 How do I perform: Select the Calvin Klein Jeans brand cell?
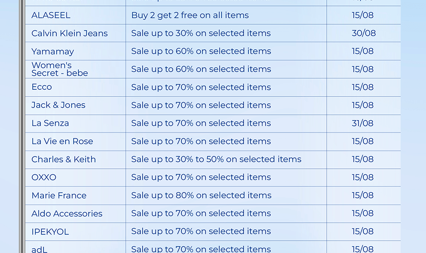pos(69,34)
